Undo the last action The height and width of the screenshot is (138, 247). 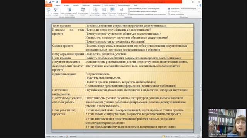53,2
